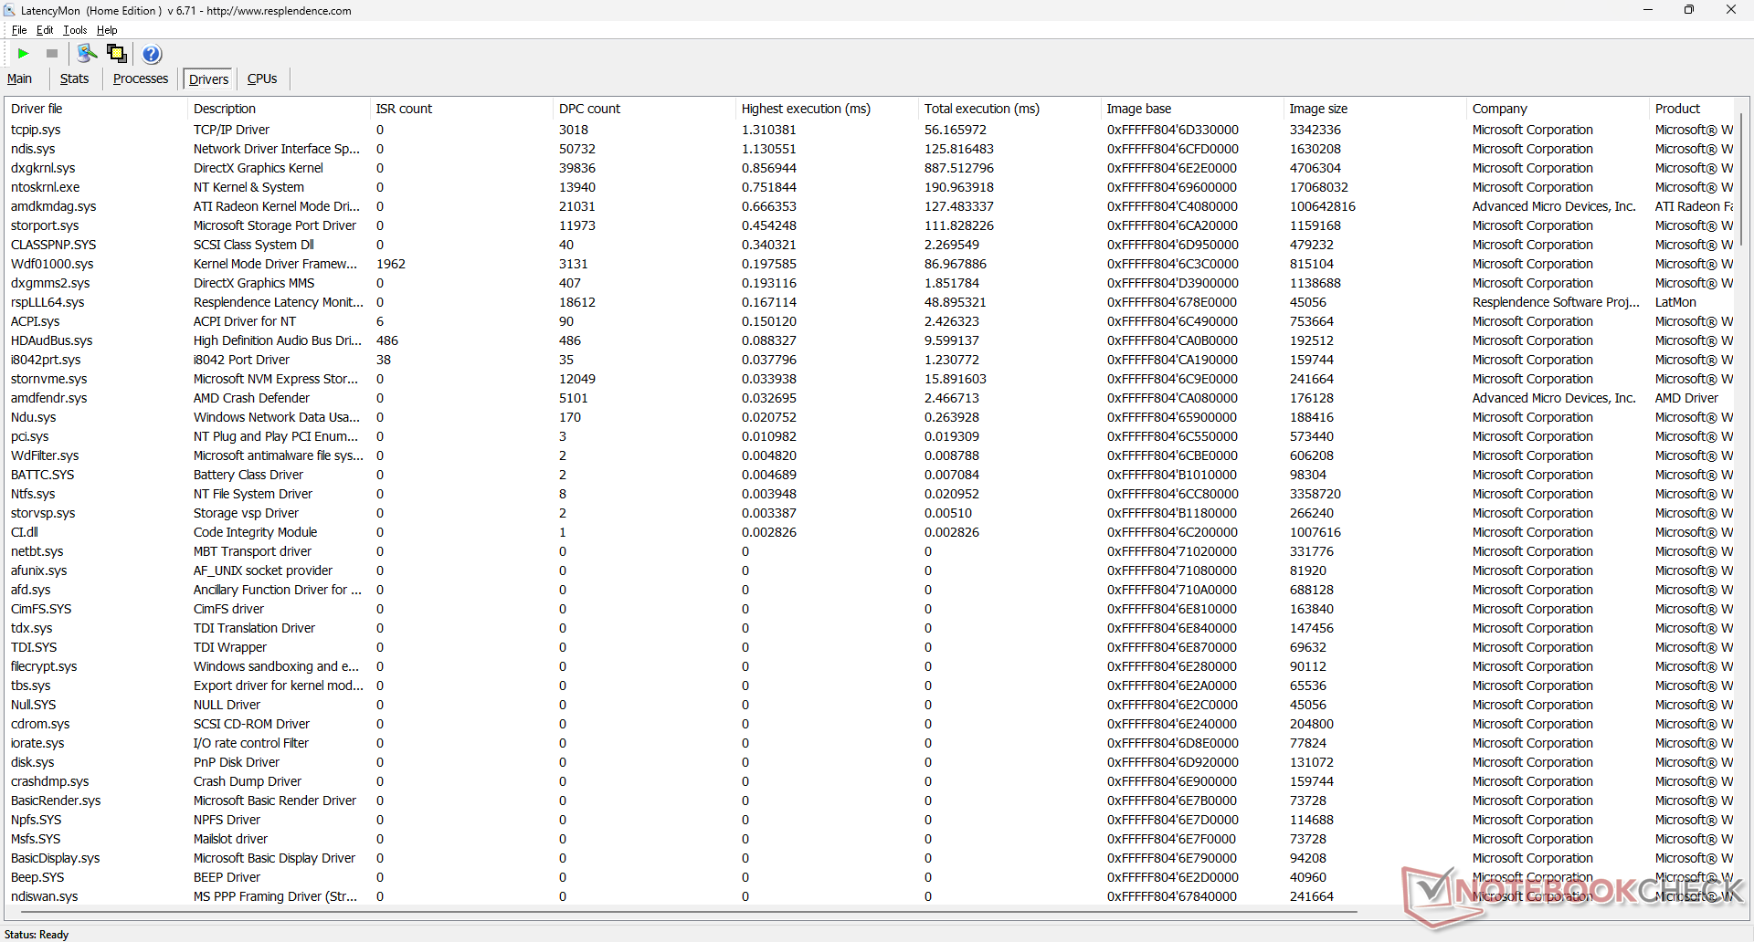Select the ntoskrnl.exe driver row

(x=871, y=187)
